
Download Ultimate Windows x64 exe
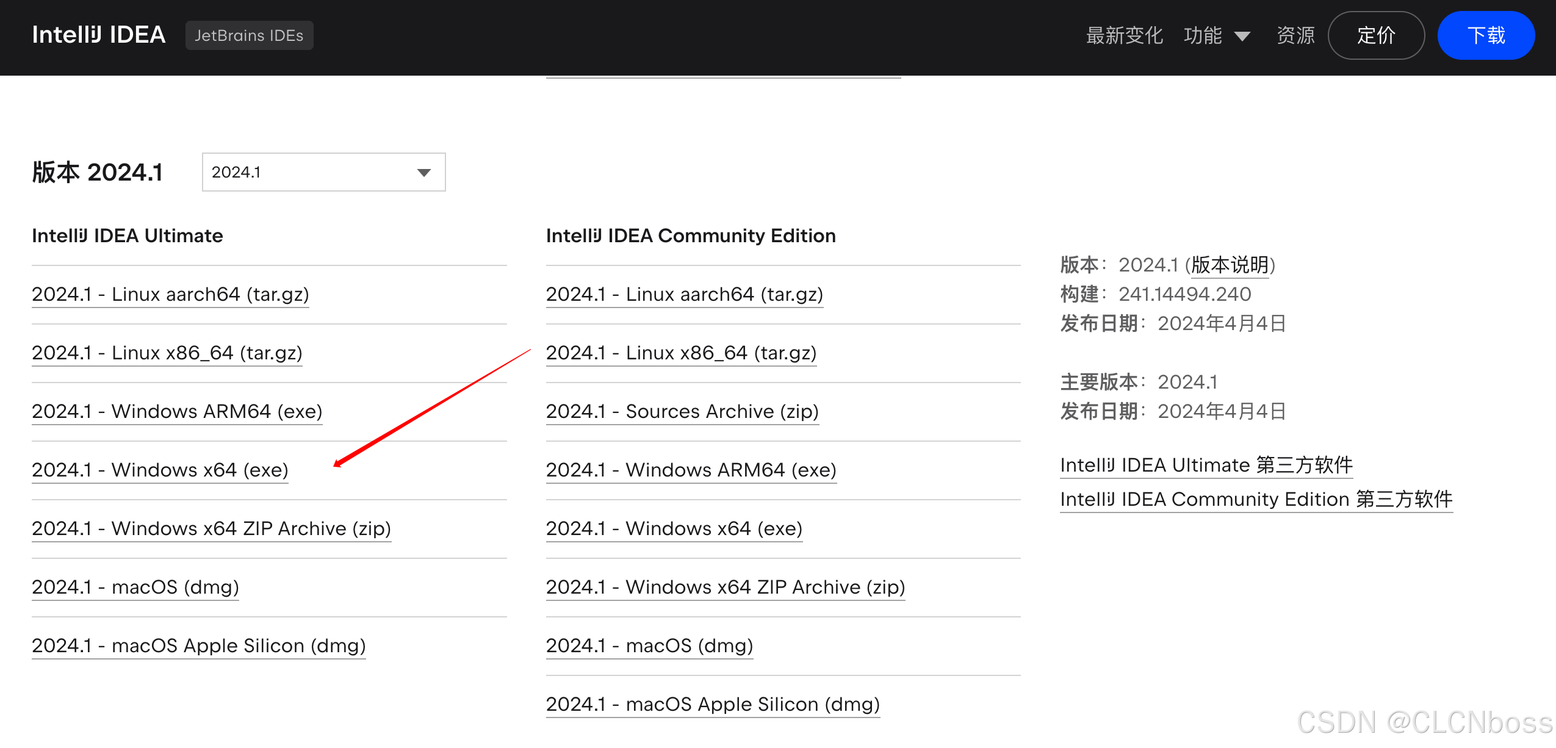(160, 470)
